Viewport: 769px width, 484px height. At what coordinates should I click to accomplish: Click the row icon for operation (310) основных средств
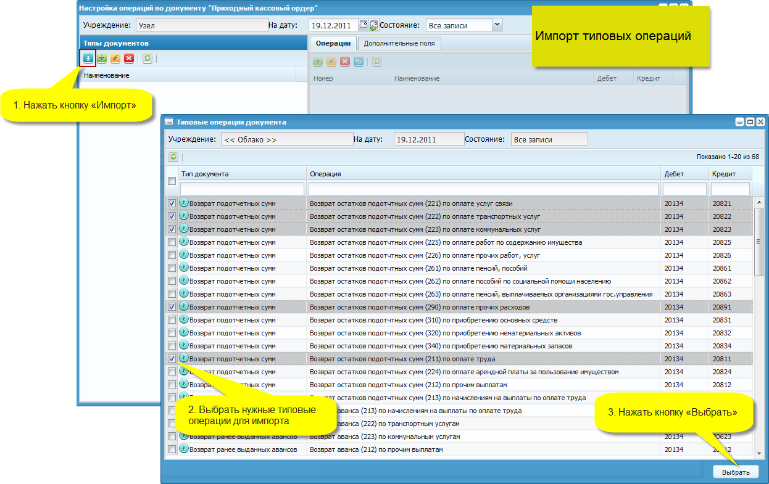click(183, 319)
